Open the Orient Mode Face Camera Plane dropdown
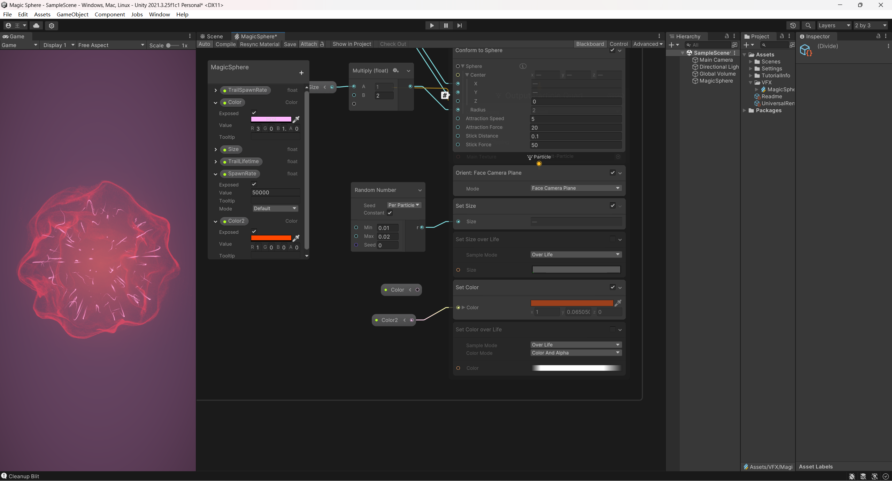Screen dimensions: 892x481 point(576,188)
